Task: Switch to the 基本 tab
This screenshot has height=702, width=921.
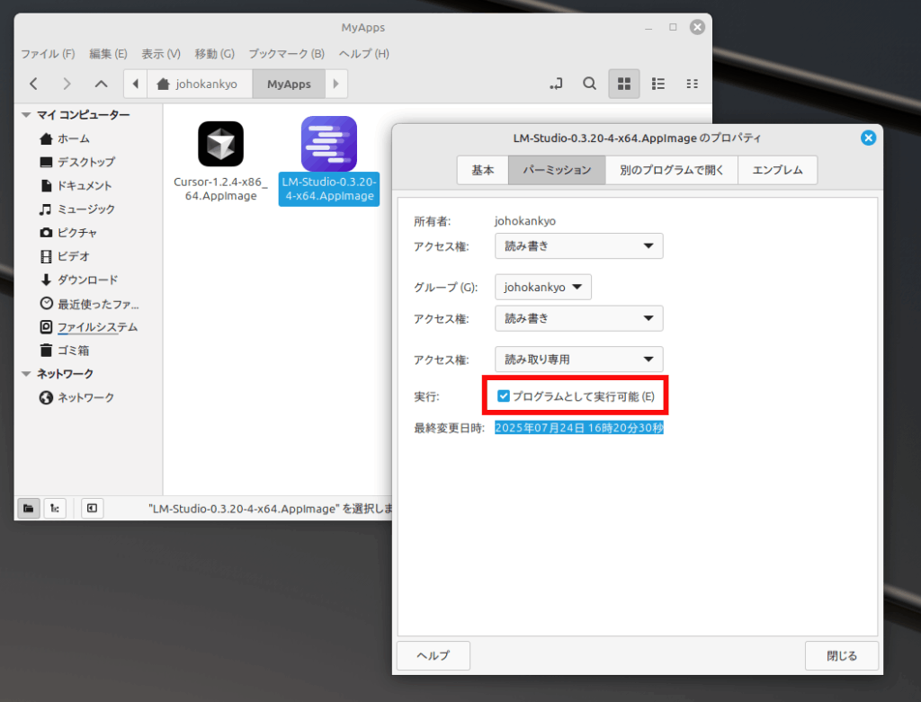Action: tap(483, 170)
